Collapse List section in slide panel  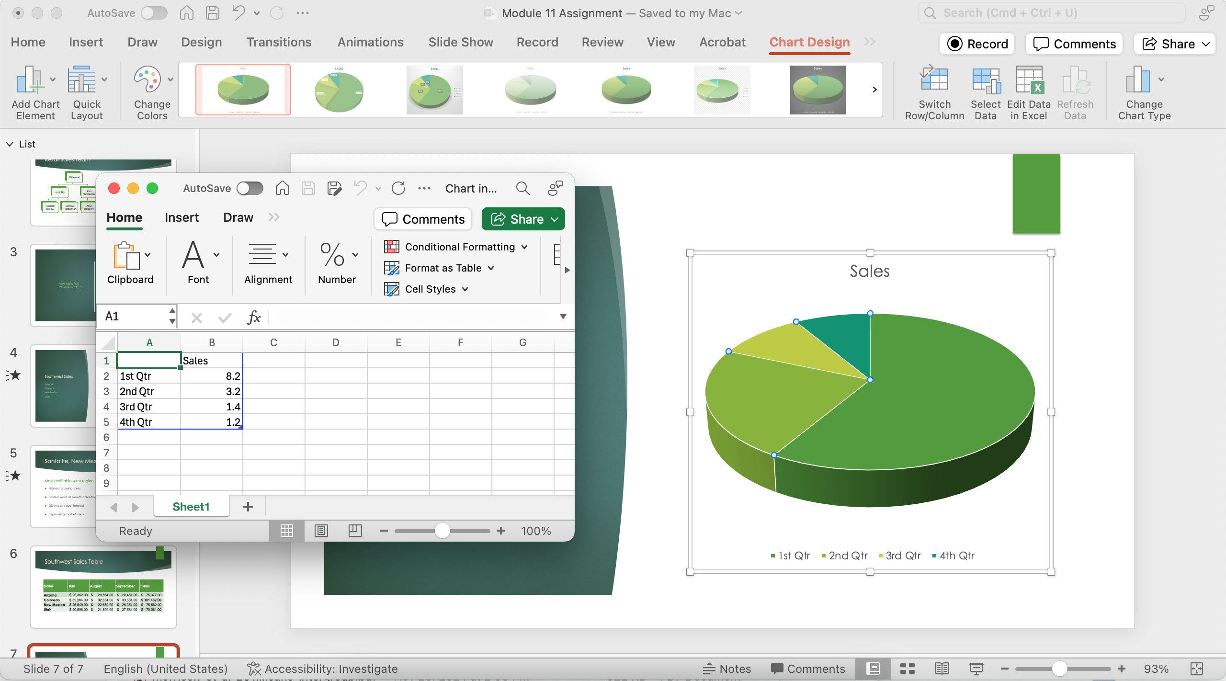click(x=10, y=144)
